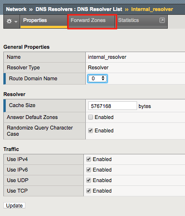The height and width of the screenshot is (216, 185).
Task: Toggle the Use TCP checkbox
Action: (89, 191)
